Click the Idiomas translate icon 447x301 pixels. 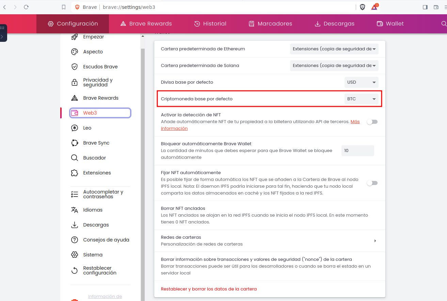click(75, 210)
